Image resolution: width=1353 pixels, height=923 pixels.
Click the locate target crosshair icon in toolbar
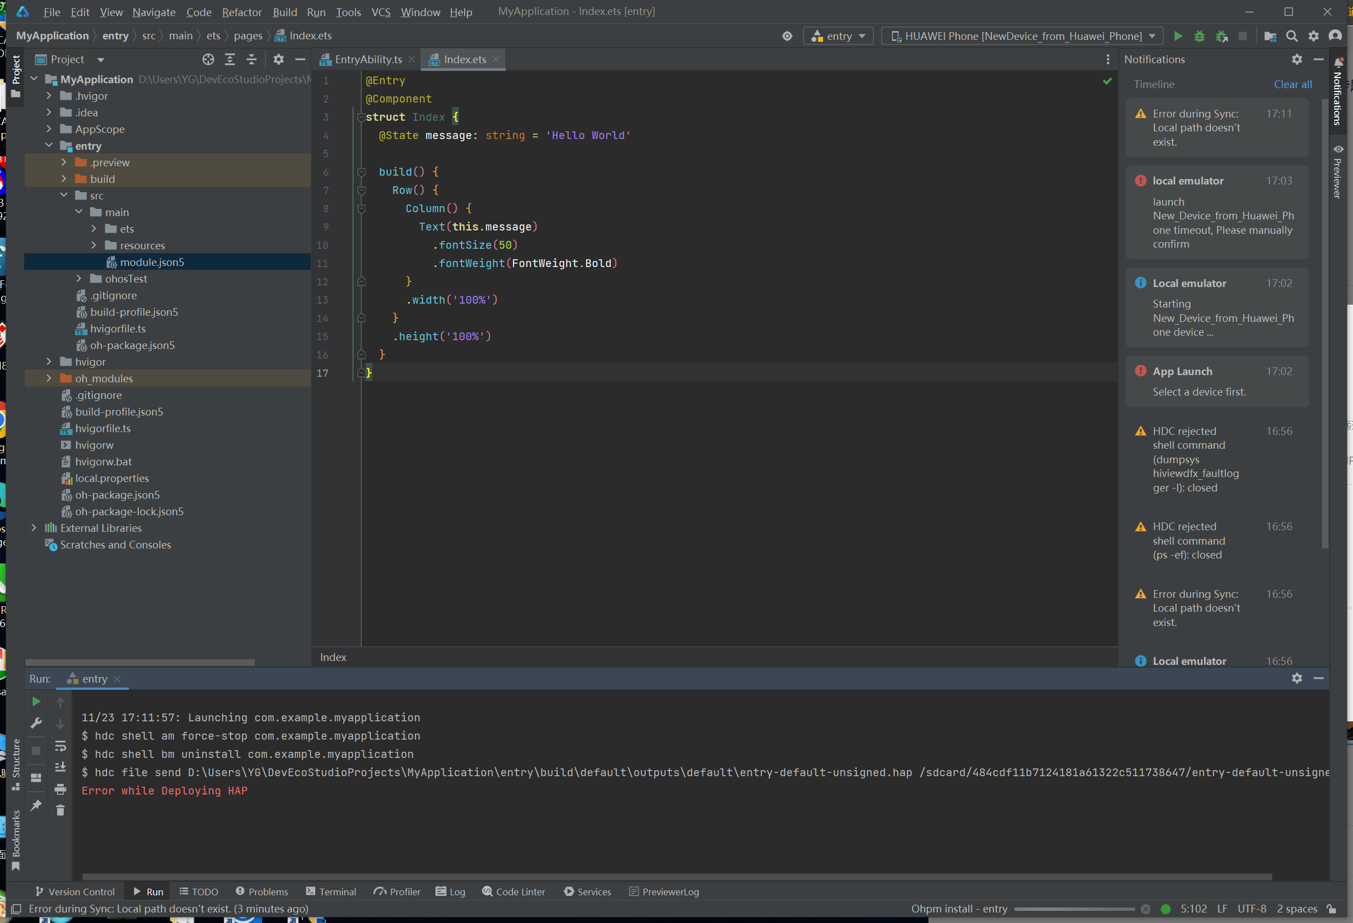787,36
